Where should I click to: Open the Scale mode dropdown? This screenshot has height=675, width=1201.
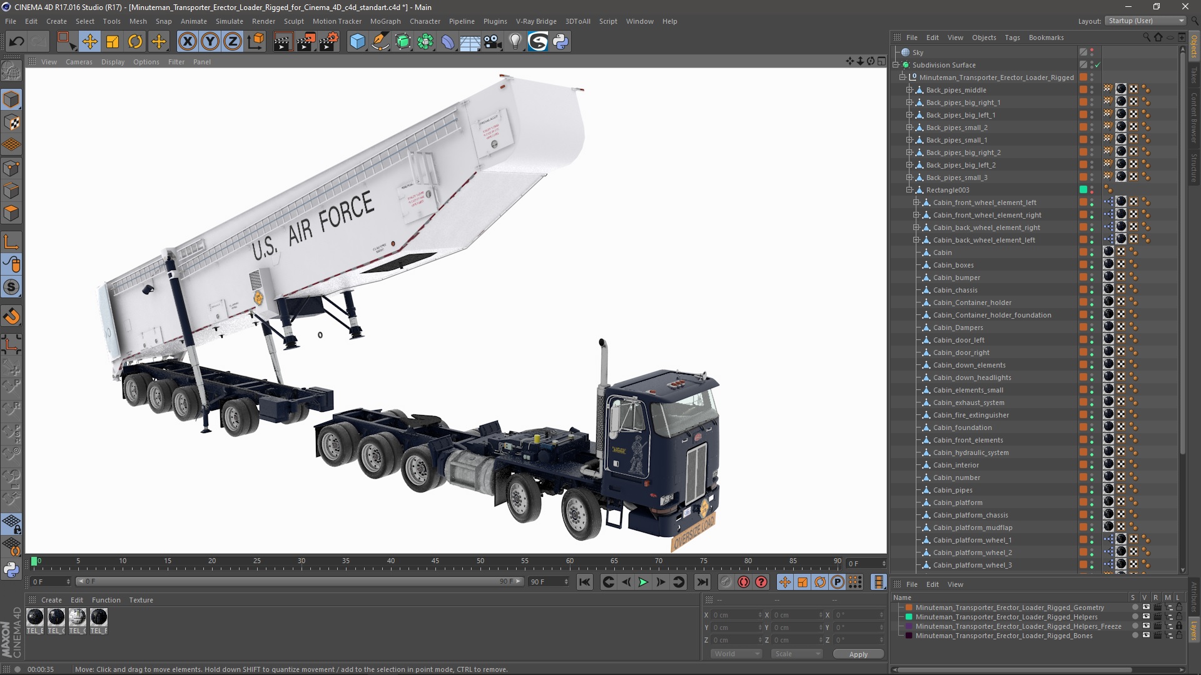[796, 654]
